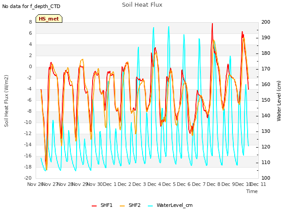Click the WaterLevel_cm legend entry

(x=170, y=205)
